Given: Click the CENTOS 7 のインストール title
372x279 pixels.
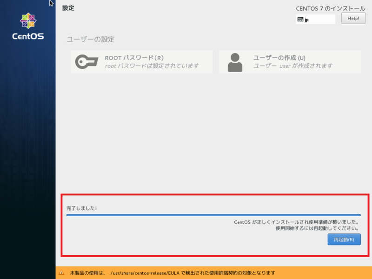Looking at the screenshot, I should (x=331, y=8).
